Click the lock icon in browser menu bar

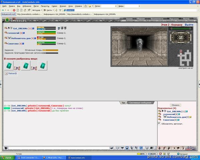(x=86, y=6)
